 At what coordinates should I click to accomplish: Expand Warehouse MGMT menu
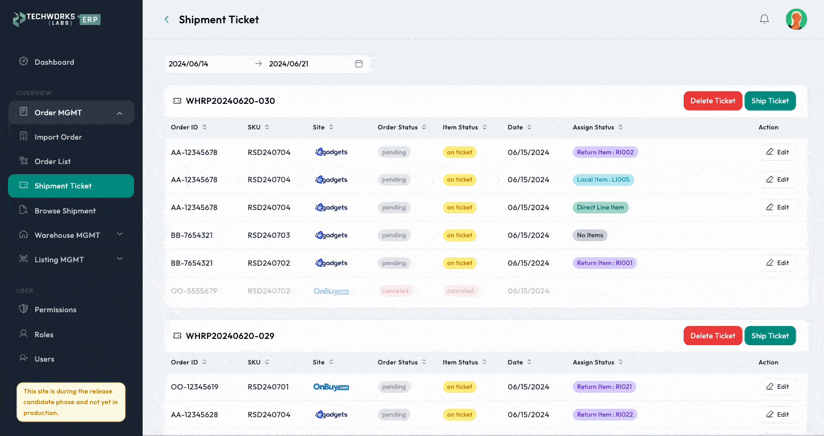tap(71, 235)
